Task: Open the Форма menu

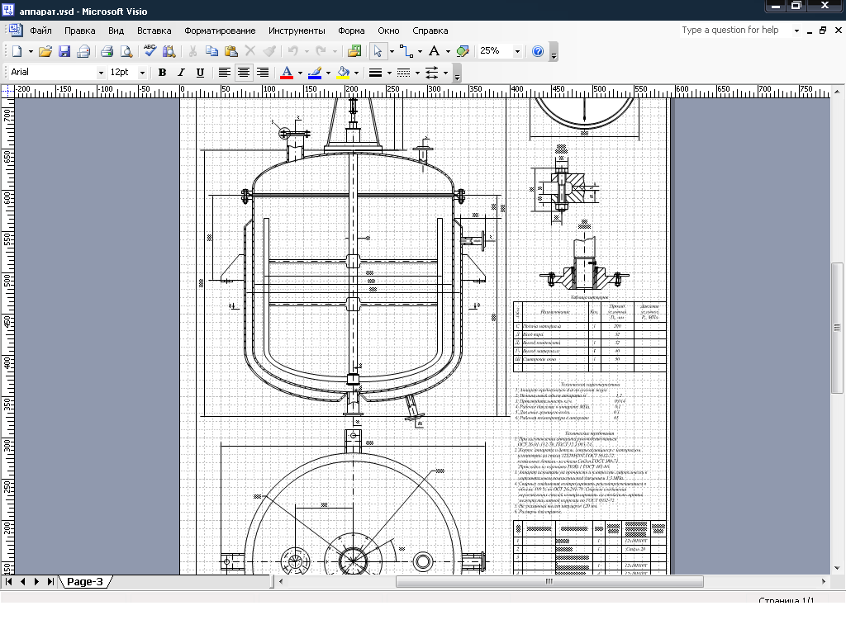Action: click(x=351, y=31)
